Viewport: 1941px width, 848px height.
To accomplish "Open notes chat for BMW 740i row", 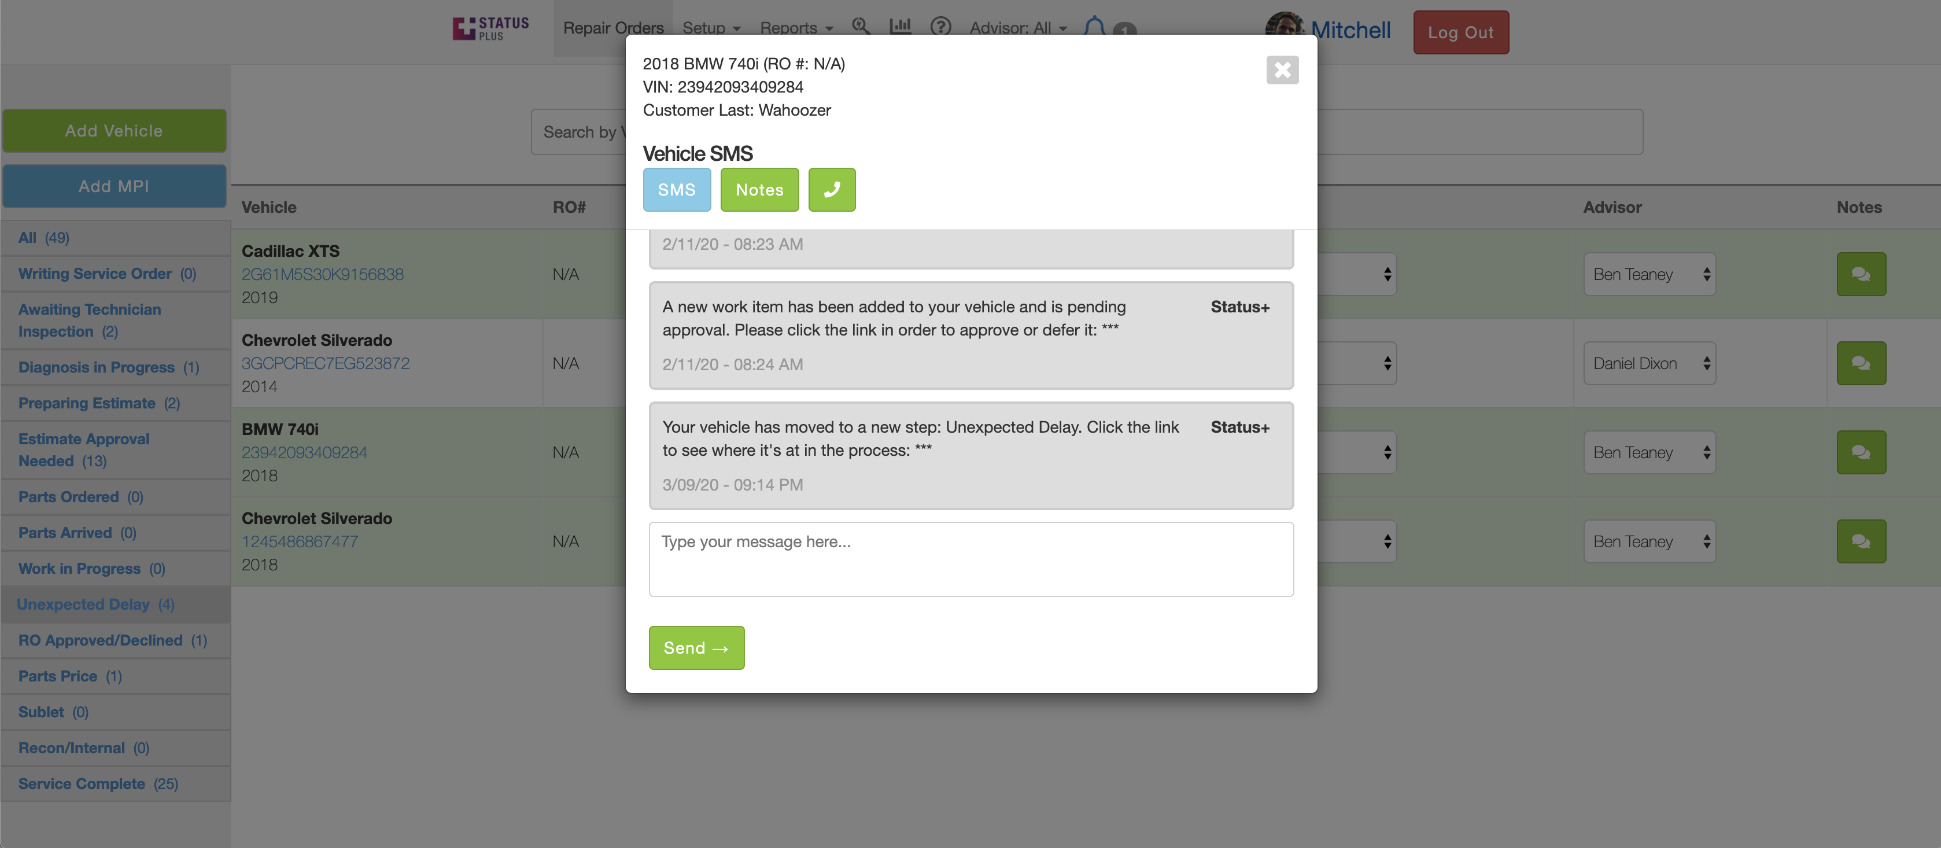I will tap(1861, 452).
